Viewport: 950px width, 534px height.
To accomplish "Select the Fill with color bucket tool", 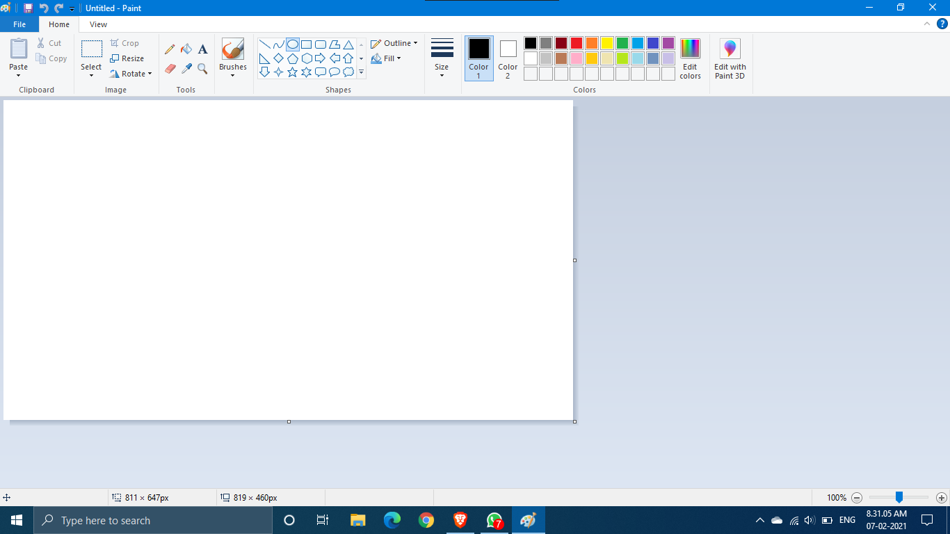I will (186, 49).
